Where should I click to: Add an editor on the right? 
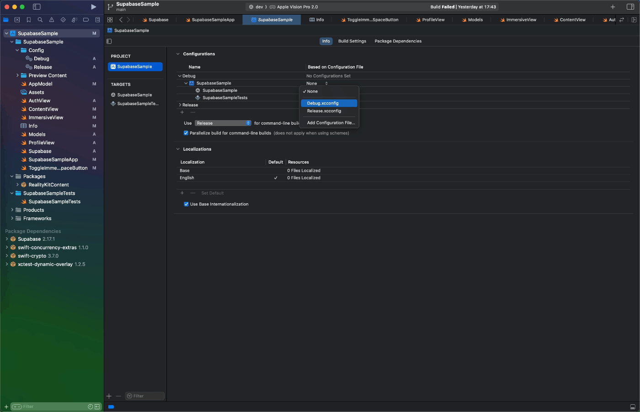point(634,20)
